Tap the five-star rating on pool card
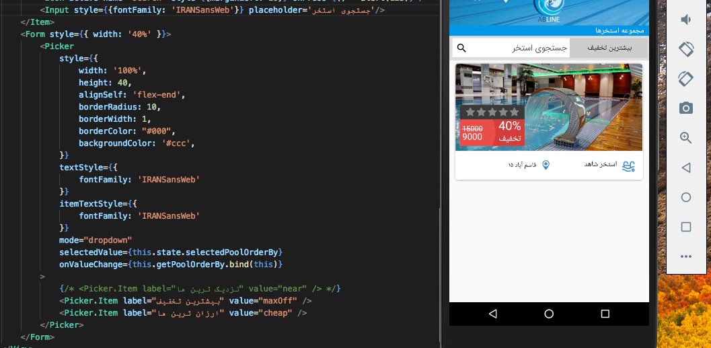711x348 pixels. point(492,112)
